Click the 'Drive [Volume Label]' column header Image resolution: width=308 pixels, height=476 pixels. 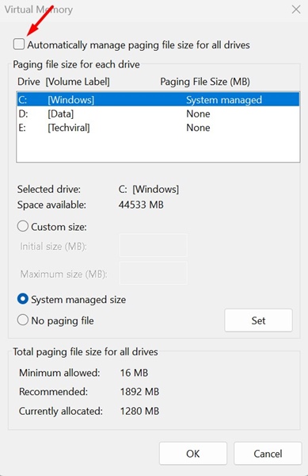tap(63, 82)
